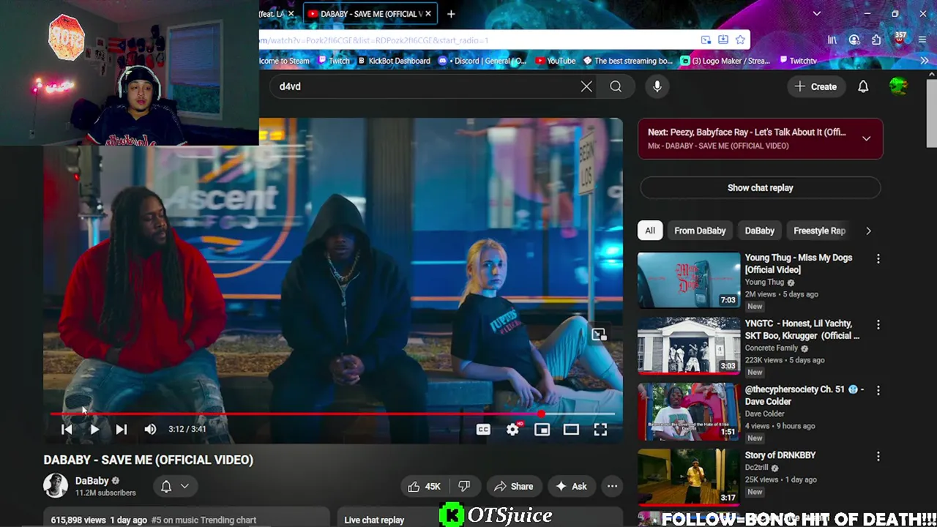Dislike the video
Screen dimensions: 937x527
(x=464, y=486)
